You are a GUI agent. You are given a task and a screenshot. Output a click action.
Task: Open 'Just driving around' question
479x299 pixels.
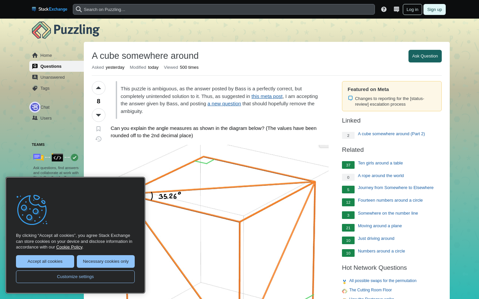pyautogui.click(x=376, y=239)
